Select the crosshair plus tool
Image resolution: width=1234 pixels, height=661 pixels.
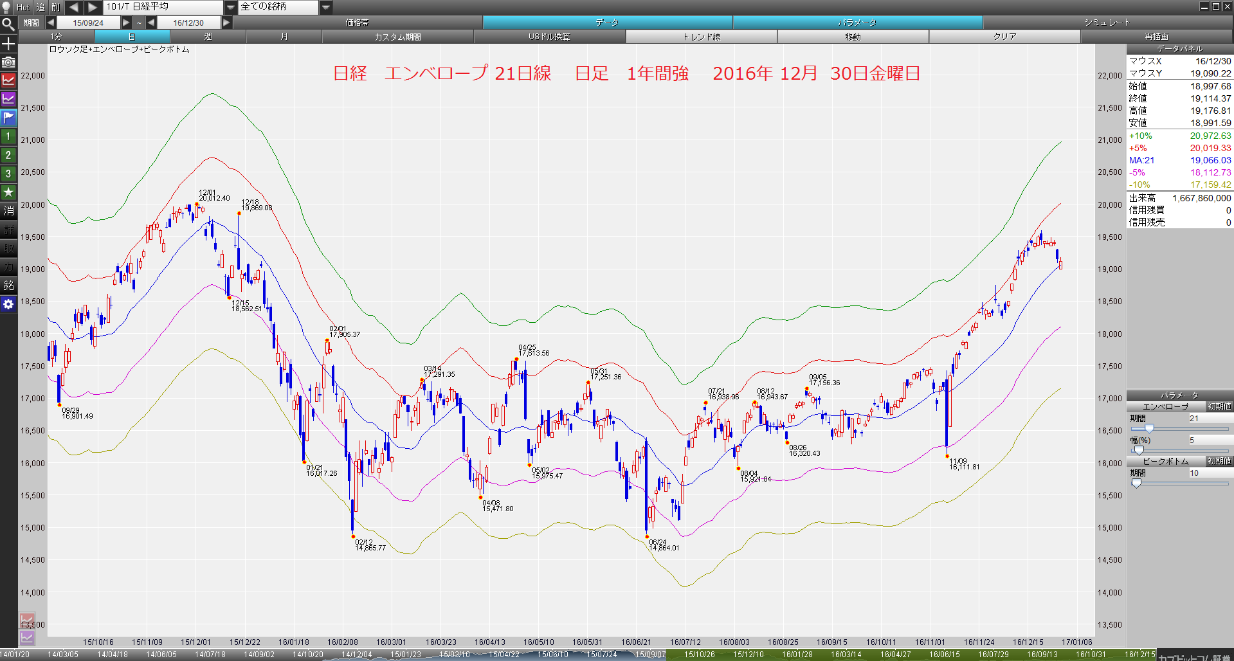(8, 44)
